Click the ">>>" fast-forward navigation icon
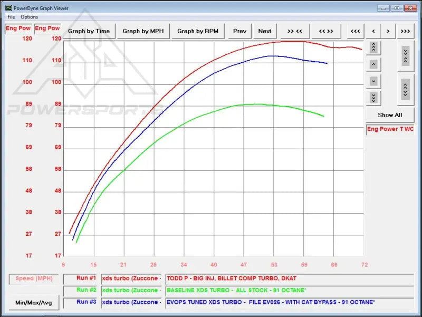 405,31
